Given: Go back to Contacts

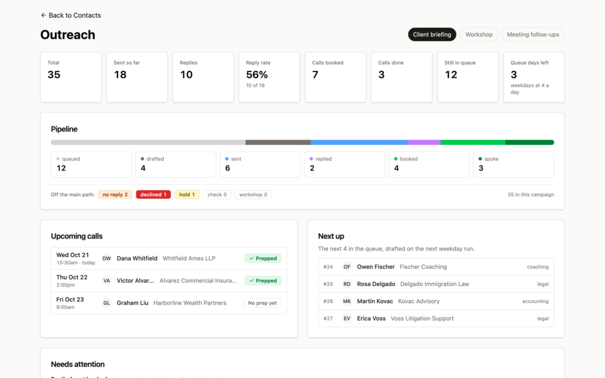Looking at the screenshot, I should coord(71,15).
